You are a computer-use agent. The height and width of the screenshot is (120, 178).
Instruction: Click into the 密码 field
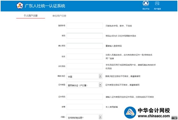[85, 36]
